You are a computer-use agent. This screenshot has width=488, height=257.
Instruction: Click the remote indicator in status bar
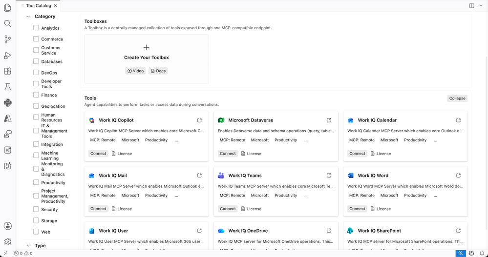coord(5,253)
